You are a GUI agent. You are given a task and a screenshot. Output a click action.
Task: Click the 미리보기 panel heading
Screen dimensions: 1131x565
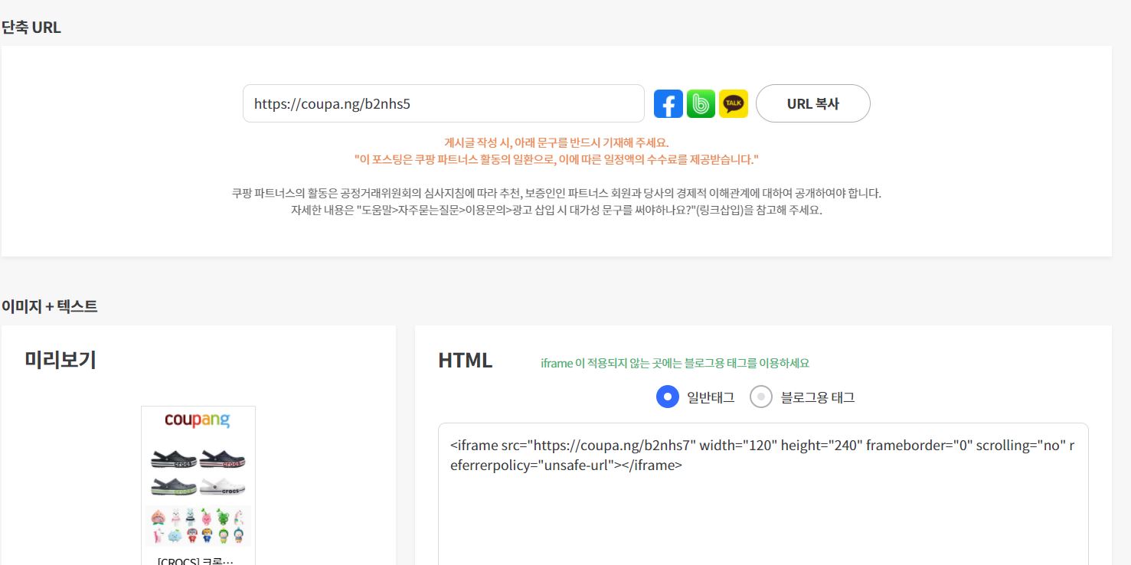pos(60,360)
